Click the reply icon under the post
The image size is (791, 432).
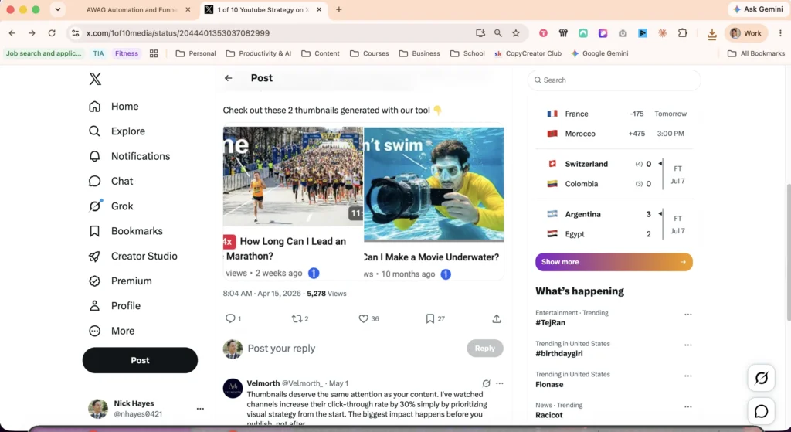[x=230, y=318]
